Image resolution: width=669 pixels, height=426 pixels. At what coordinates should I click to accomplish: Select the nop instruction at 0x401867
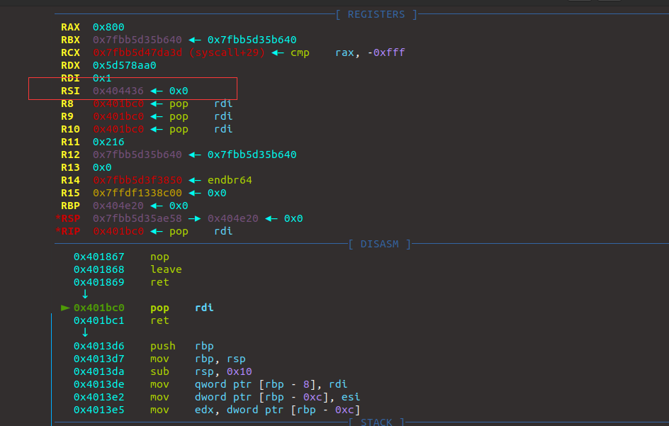point(159,257)
